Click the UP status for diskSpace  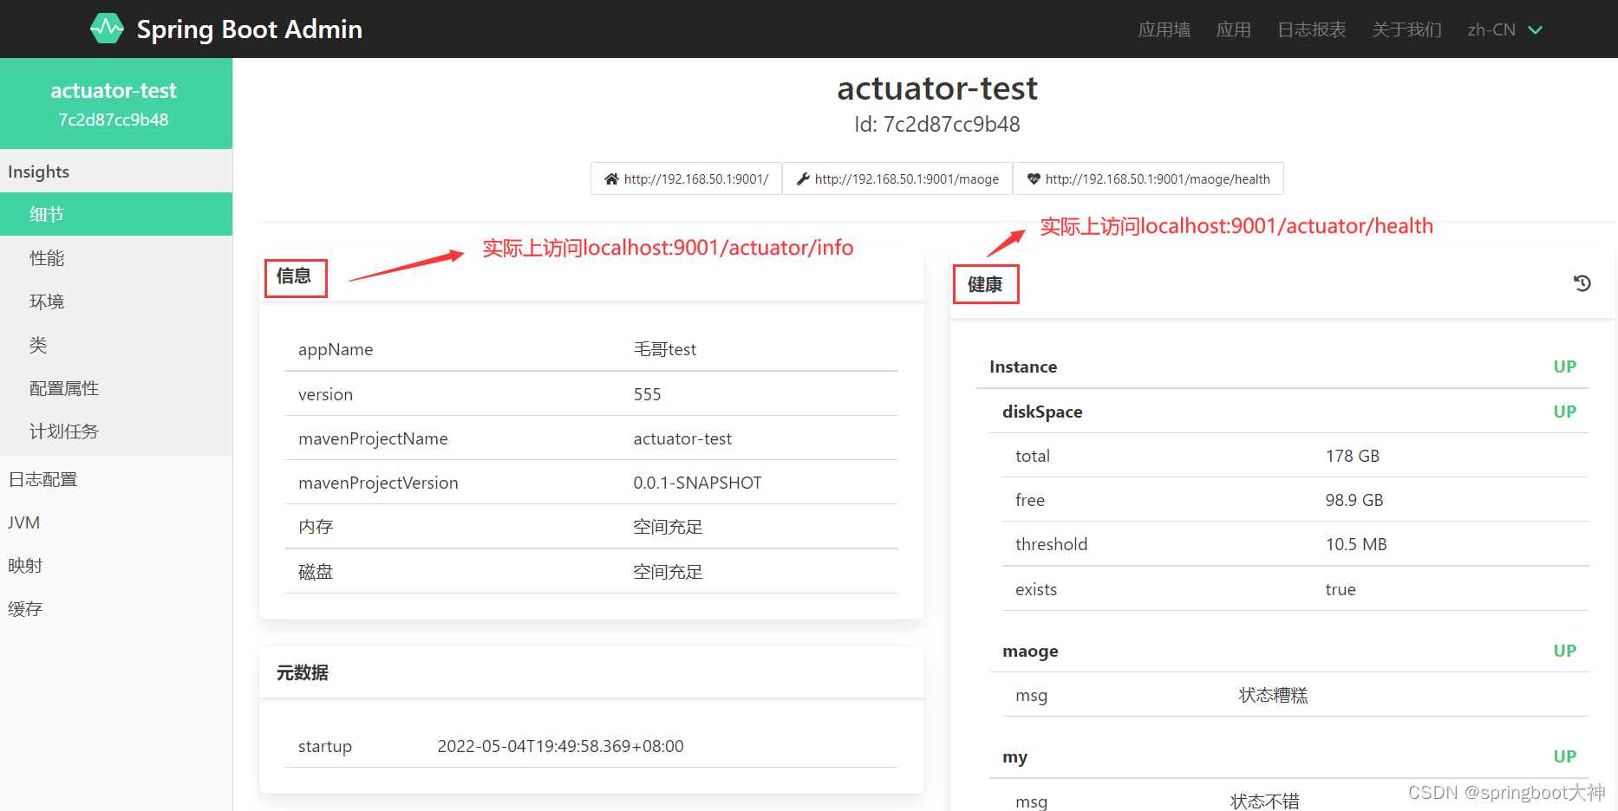coord(1564,412)
